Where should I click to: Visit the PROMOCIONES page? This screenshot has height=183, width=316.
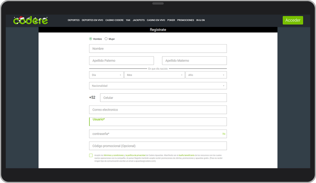coord(186,20)
